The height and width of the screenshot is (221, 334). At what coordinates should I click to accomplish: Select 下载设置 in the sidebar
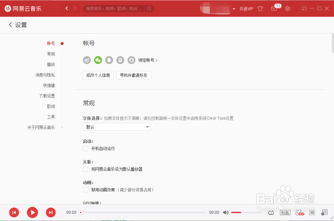pyautogui.click(x=47, y=96)
